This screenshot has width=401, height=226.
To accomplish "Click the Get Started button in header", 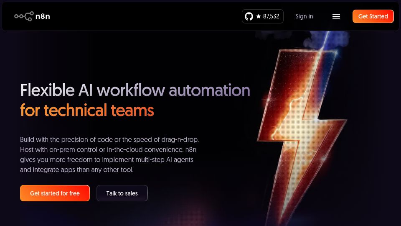I will click(x=373, y=16).
